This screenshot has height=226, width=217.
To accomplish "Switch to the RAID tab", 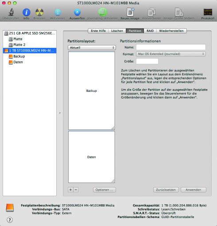I will tap(150, 31).
